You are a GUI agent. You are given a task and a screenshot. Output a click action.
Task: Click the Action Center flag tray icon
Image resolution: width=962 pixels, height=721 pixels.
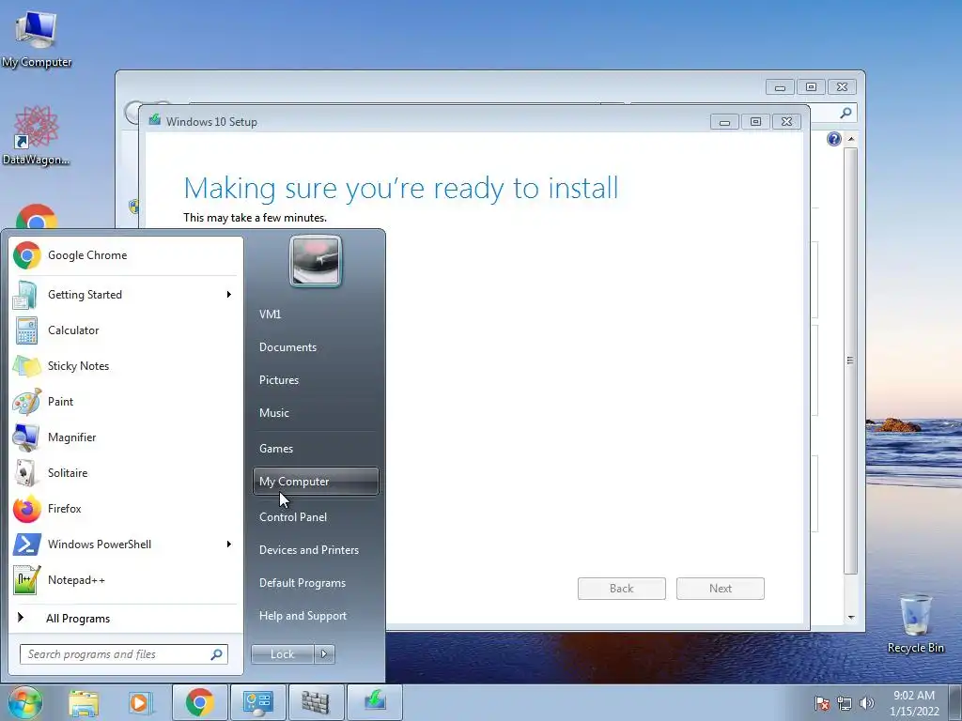[822, 703]
